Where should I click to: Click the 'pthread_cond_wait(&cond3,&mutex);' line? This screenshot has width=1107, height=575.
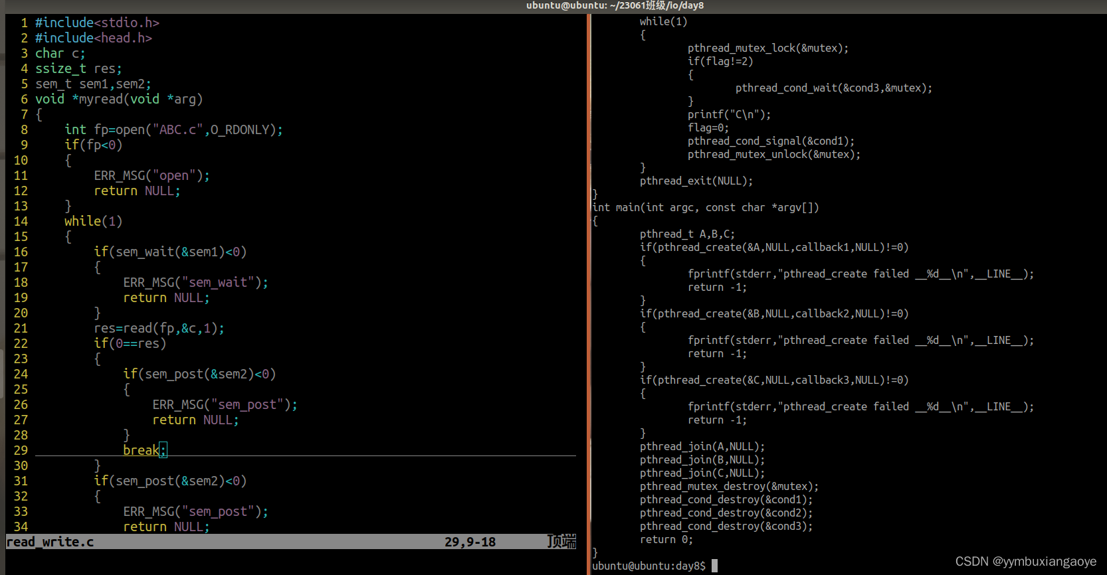833,88
